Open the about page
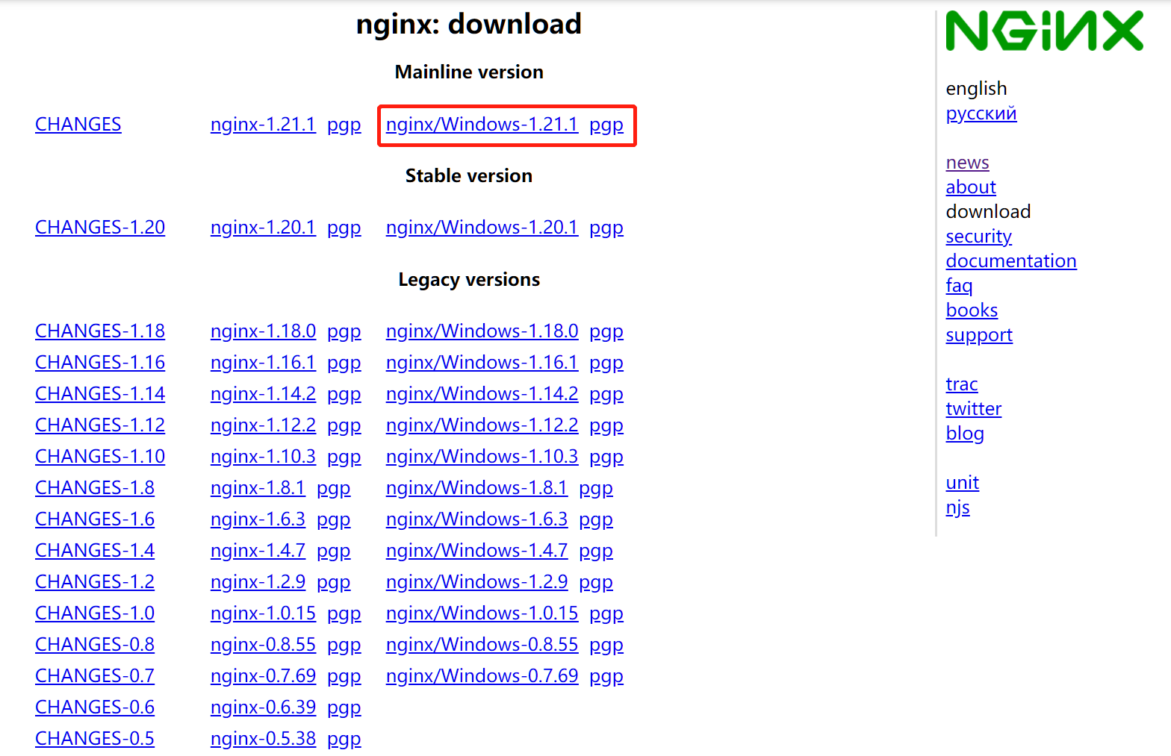 (971, 187)
